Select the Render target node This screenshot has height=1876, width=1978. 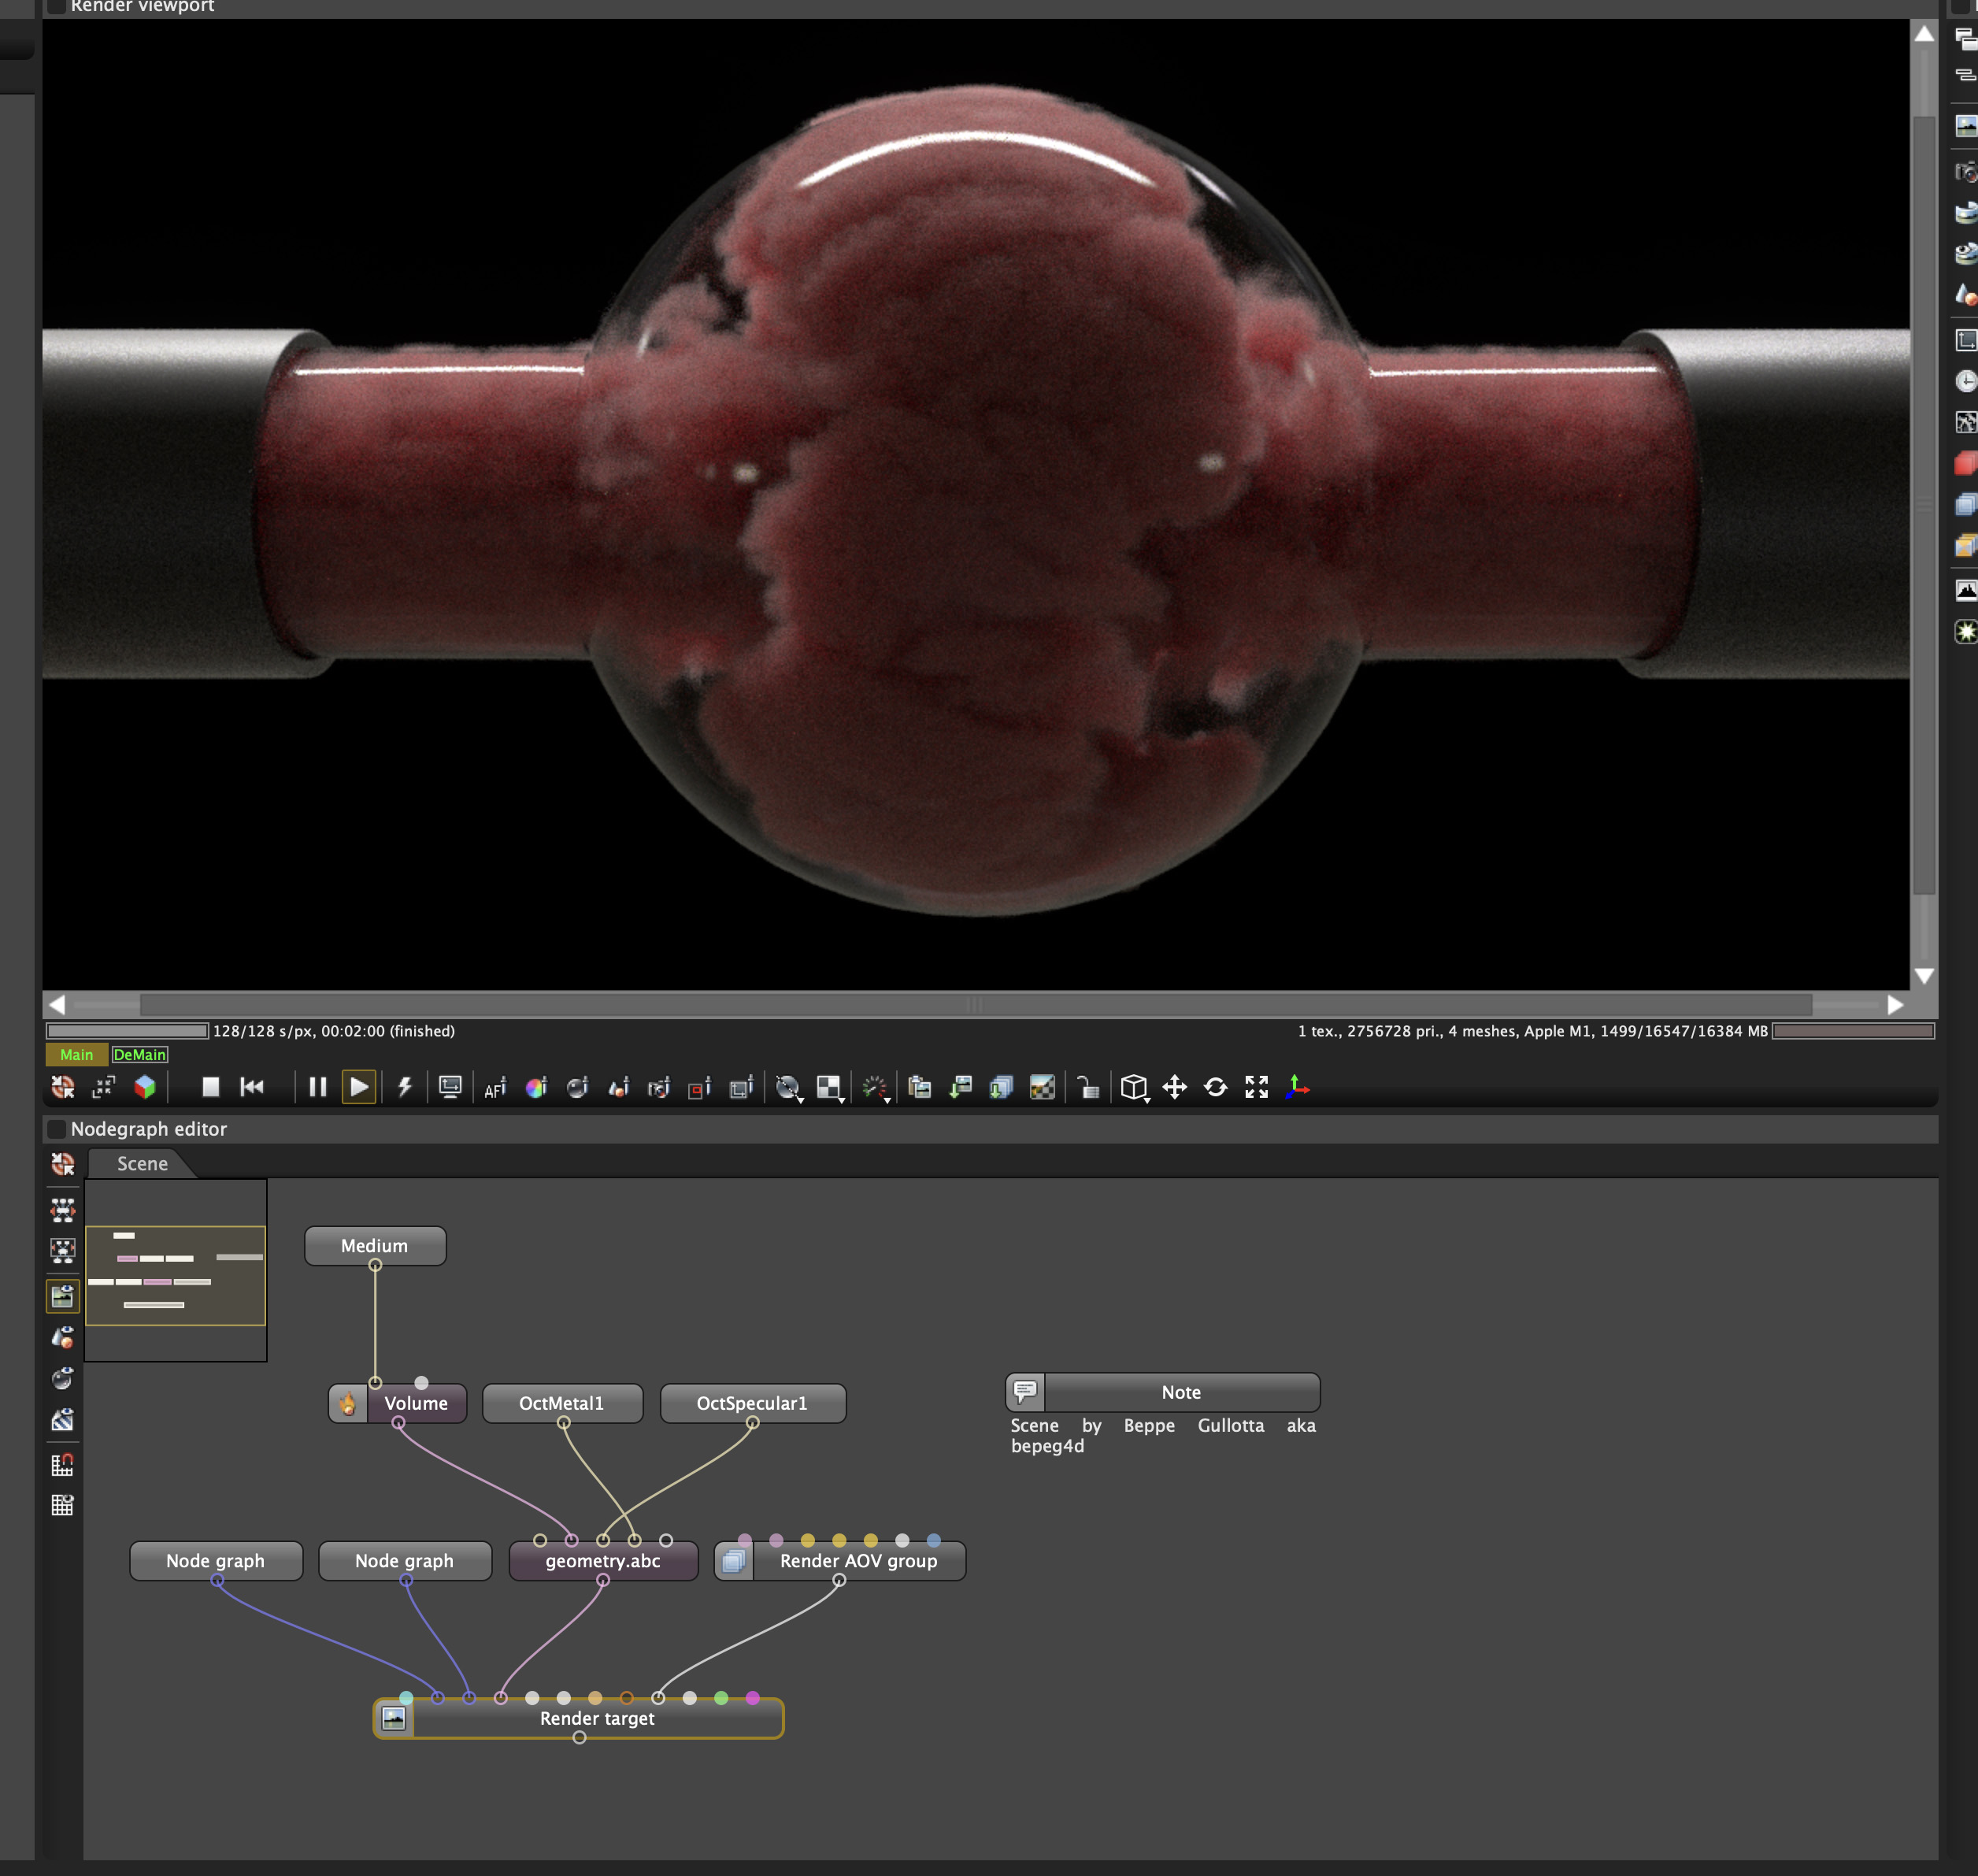coord(597,1718)
